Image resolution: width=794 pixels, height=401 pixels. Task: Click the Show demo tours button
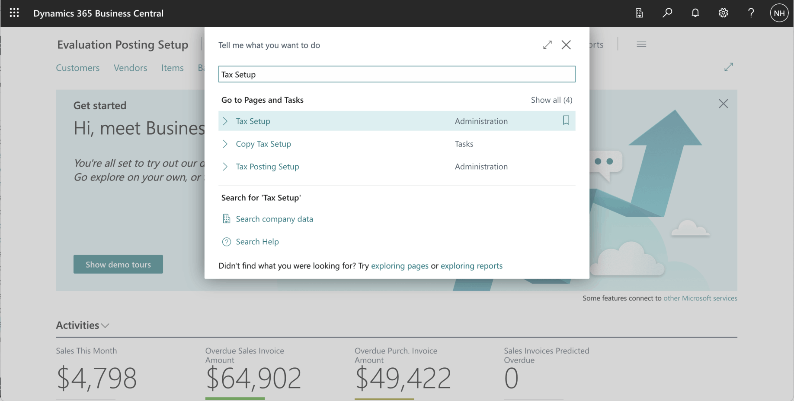pyautogui.click(x=118, y=264)
